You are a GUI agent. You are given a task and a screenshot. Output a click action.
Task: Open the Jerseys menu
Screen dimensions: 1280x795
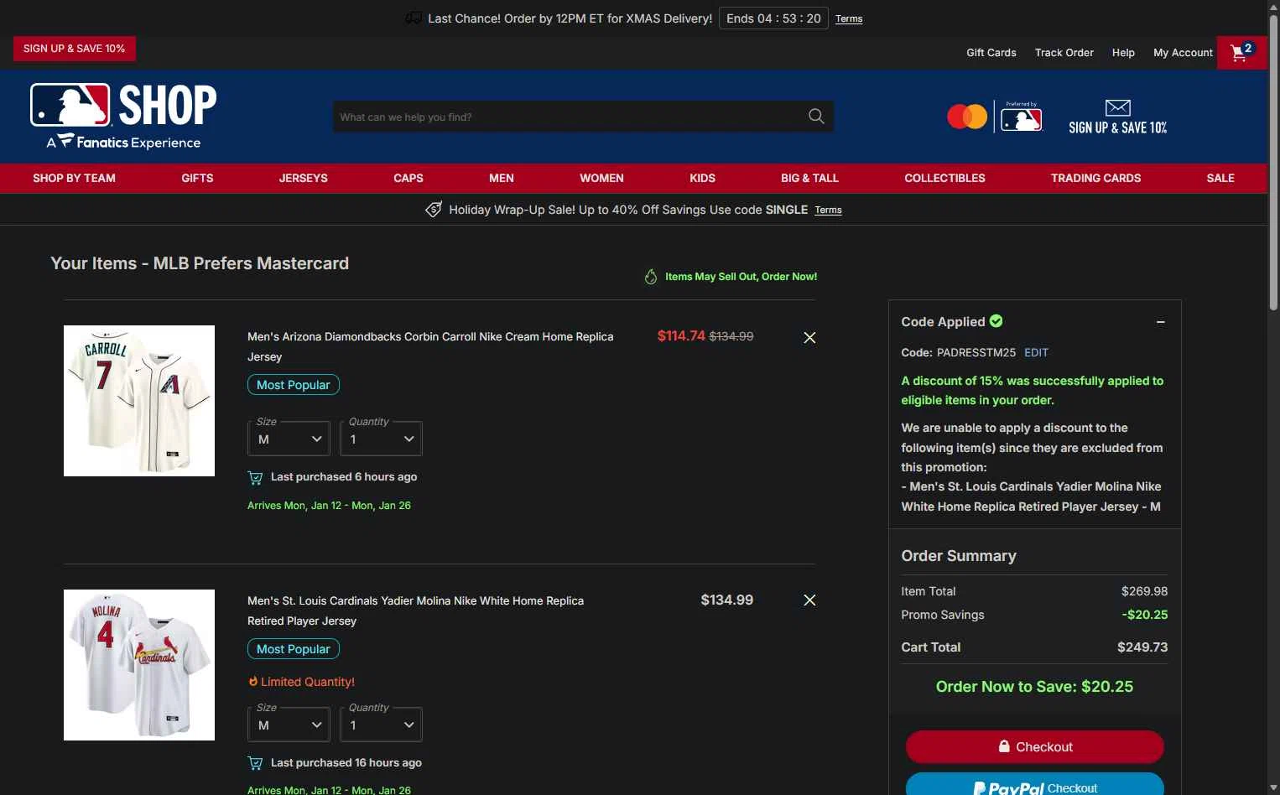pos(303,178)
